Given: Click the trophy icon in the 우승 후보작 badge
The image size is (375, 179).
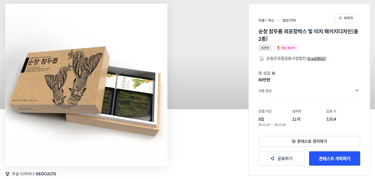Looking at the screenshot, I should [x=278, y=48].
